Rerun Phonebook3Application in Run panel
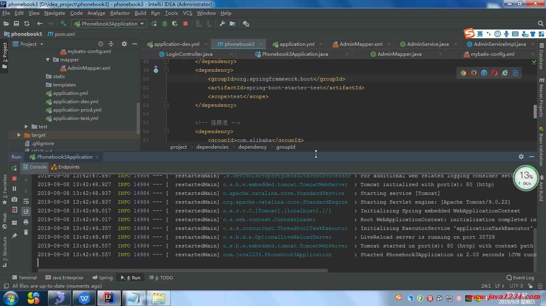This screenshot has height=306, width=546. point(14,168)
